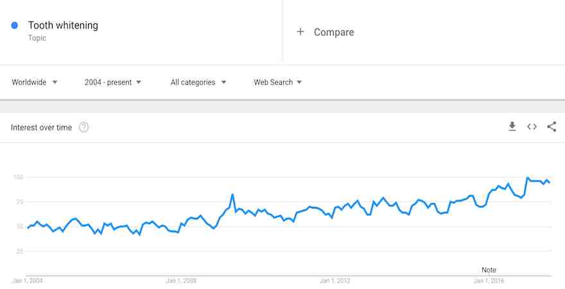
Task: Click the Compare text to add term
Action: pyautogui.click(x=334, y=32)
